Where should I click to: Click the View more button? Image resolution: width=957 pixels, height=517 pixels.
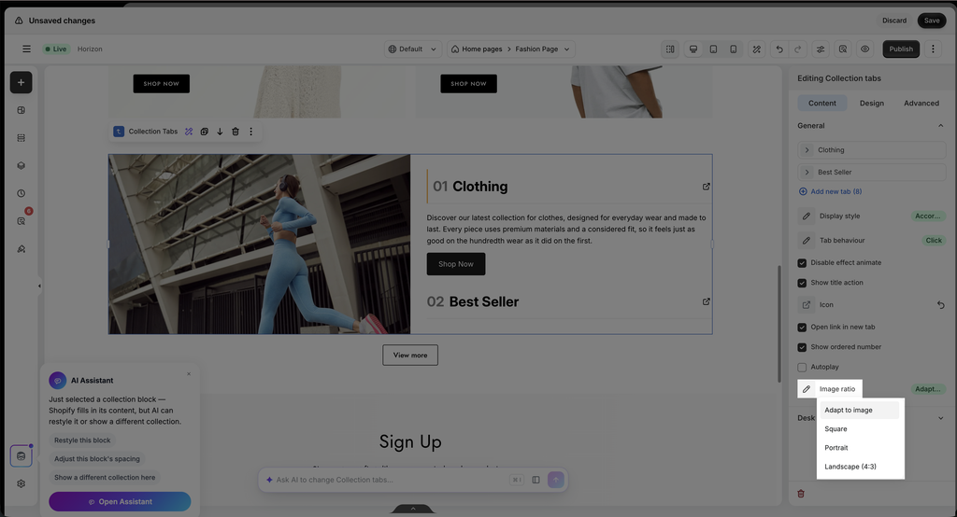point(410,356)
